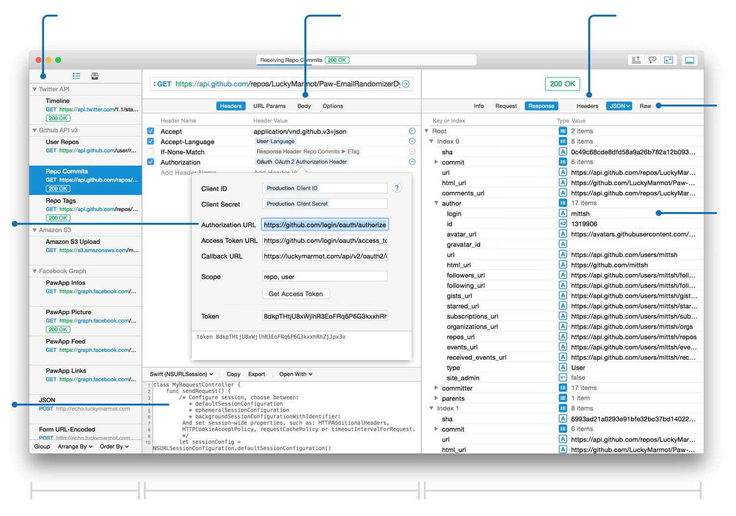Screen dimensions: 736x516
Task: Switch sidebar to request list view icon
Action: pos(76,76)
